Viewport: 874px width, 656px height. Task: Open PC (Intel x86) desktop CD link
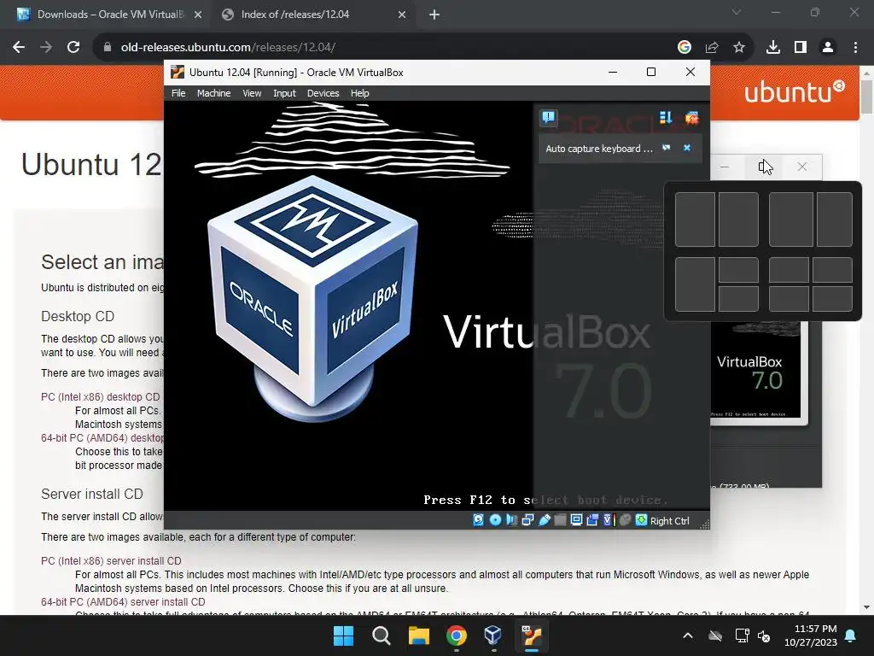tap(101, 396)
